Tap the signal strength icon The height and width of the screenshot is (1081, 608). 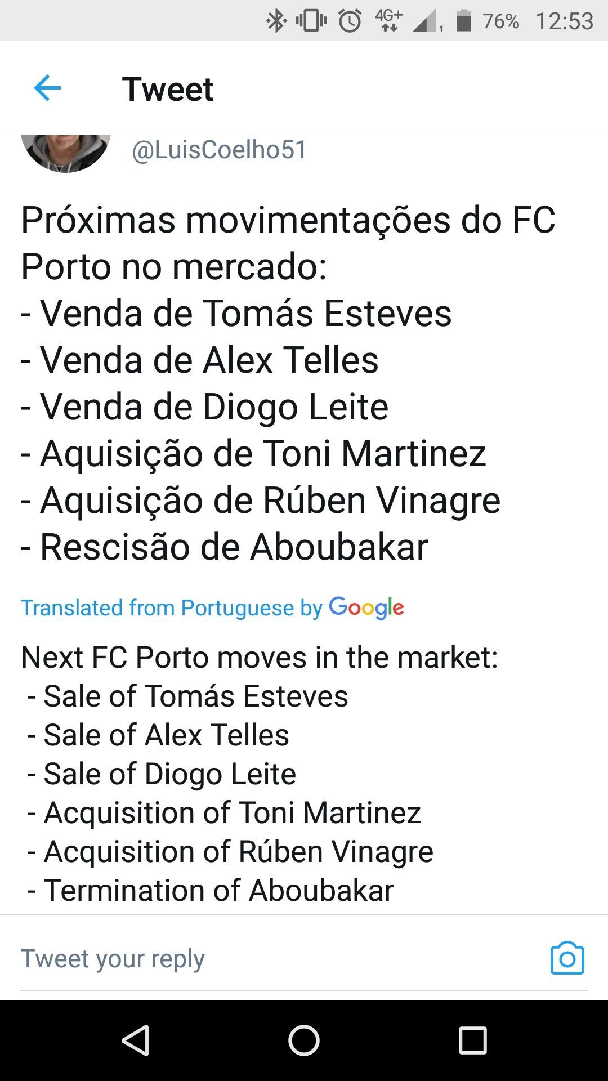[426, 21]
